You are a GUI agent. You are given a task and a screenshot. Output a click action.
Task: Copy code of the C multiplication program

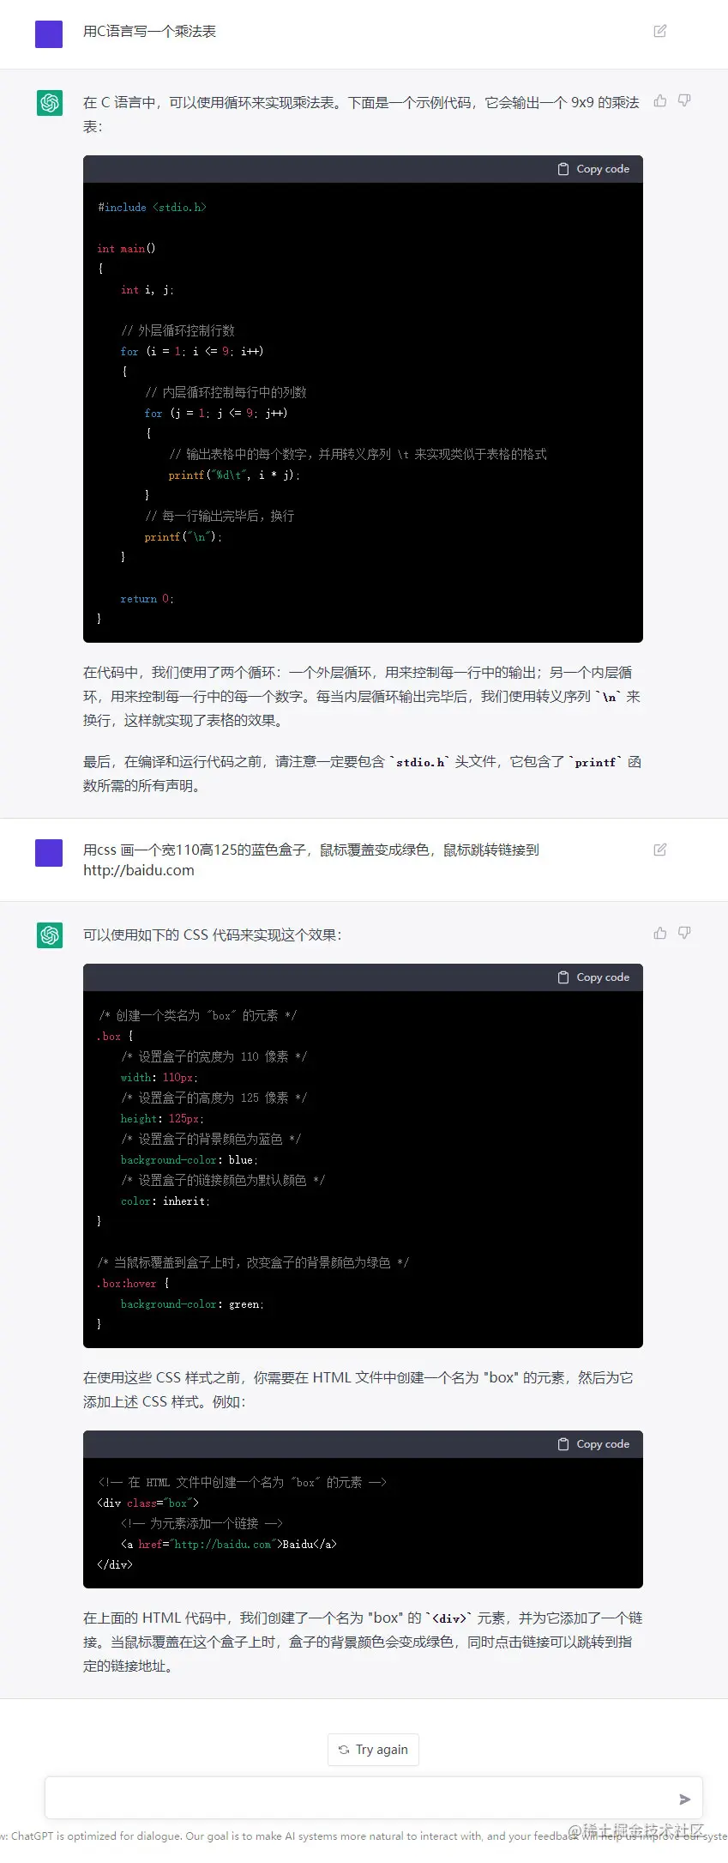point(593,169)
